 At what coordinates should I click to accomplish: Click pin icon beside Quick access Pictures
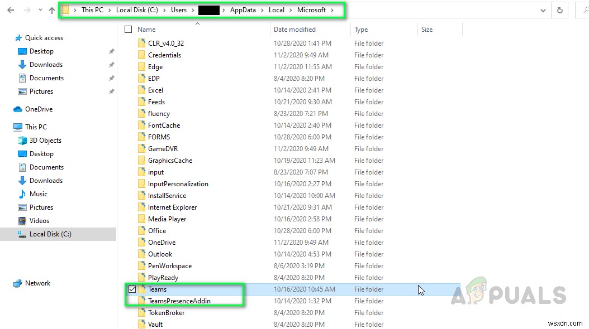pyautogui.click(x=111, y=91)
